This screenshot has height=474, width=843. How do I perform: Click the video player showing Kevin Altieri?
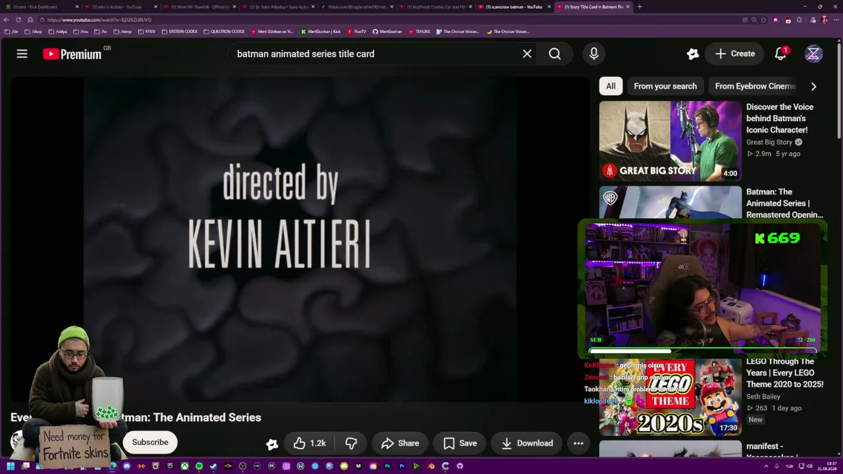click(300, 240)
